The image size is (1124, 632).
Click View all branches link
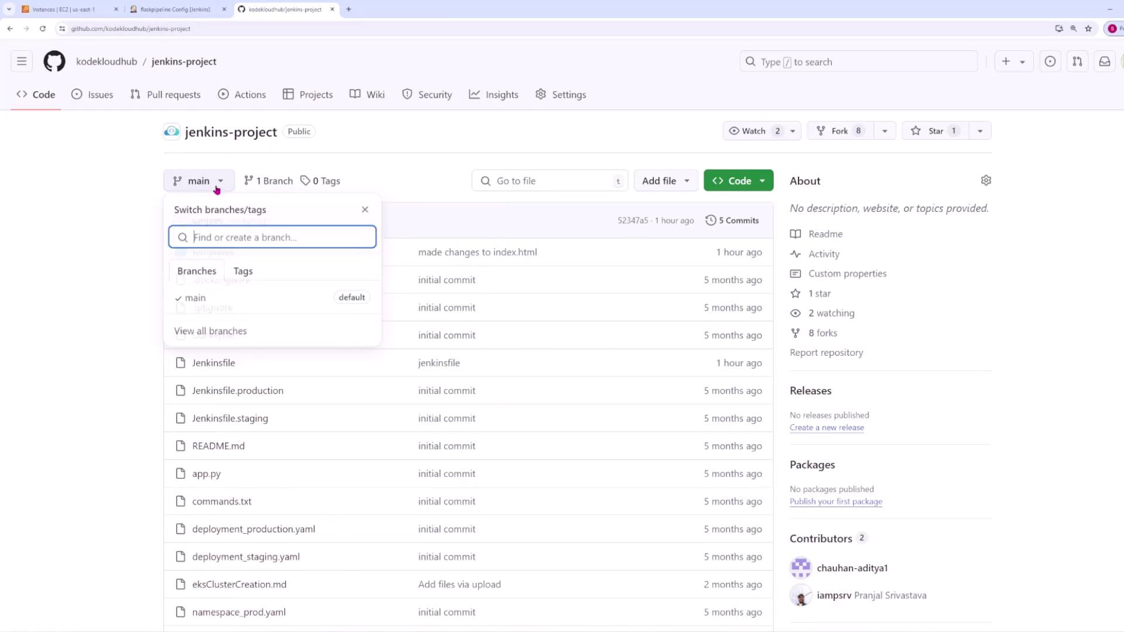tap(210, 331)
